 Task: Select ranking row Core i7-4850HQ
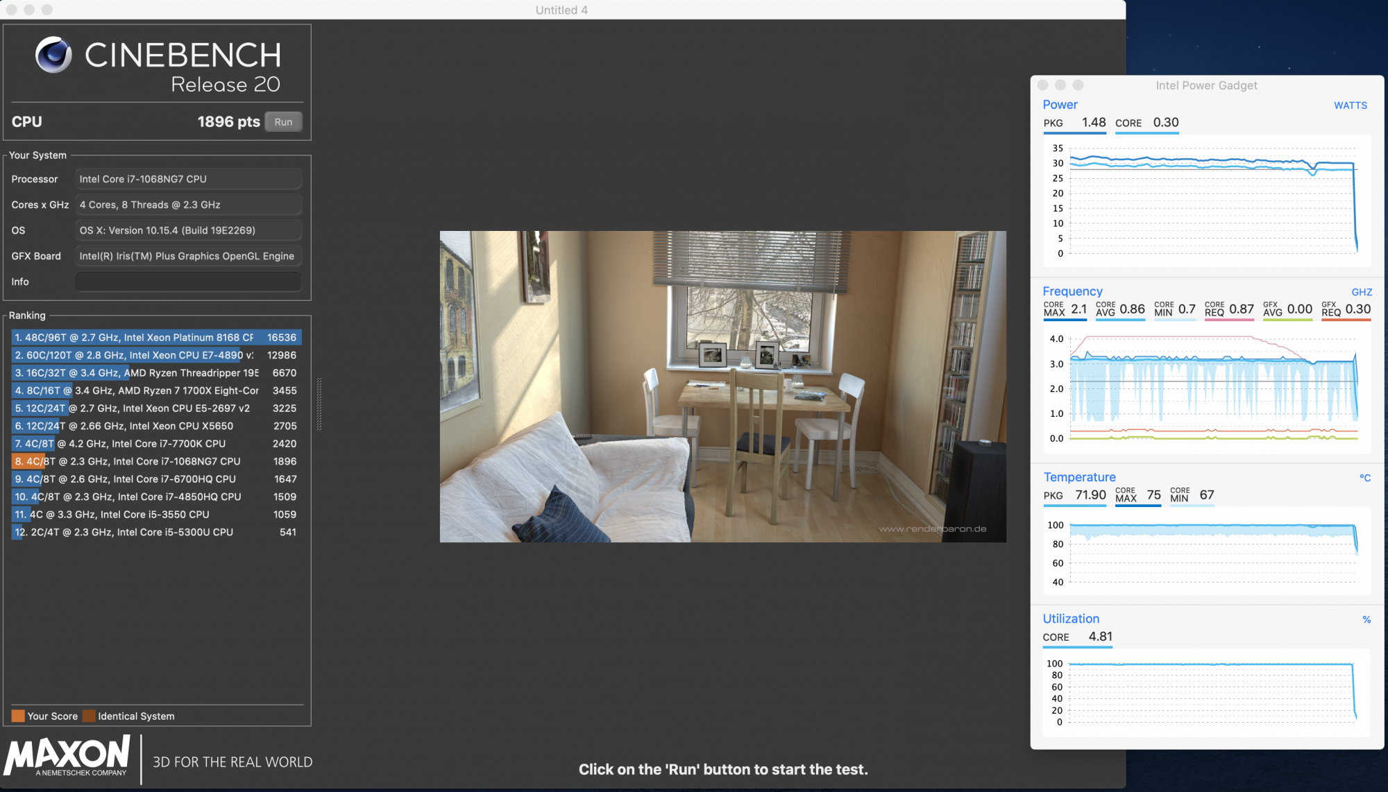pos(156,497)
